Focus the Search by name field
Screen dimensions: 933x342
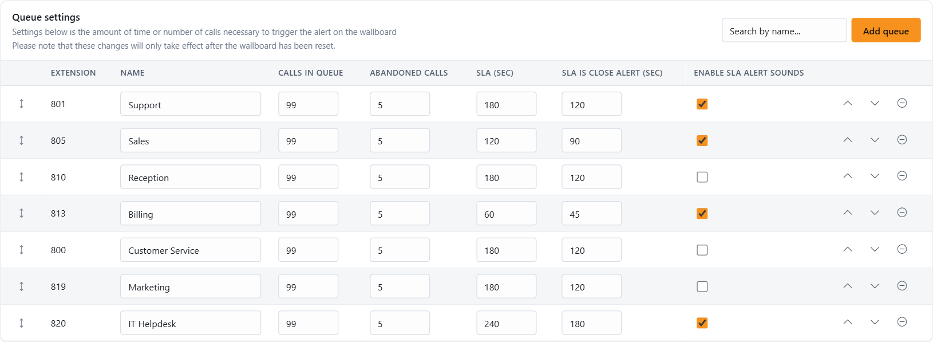click(784, 30)
